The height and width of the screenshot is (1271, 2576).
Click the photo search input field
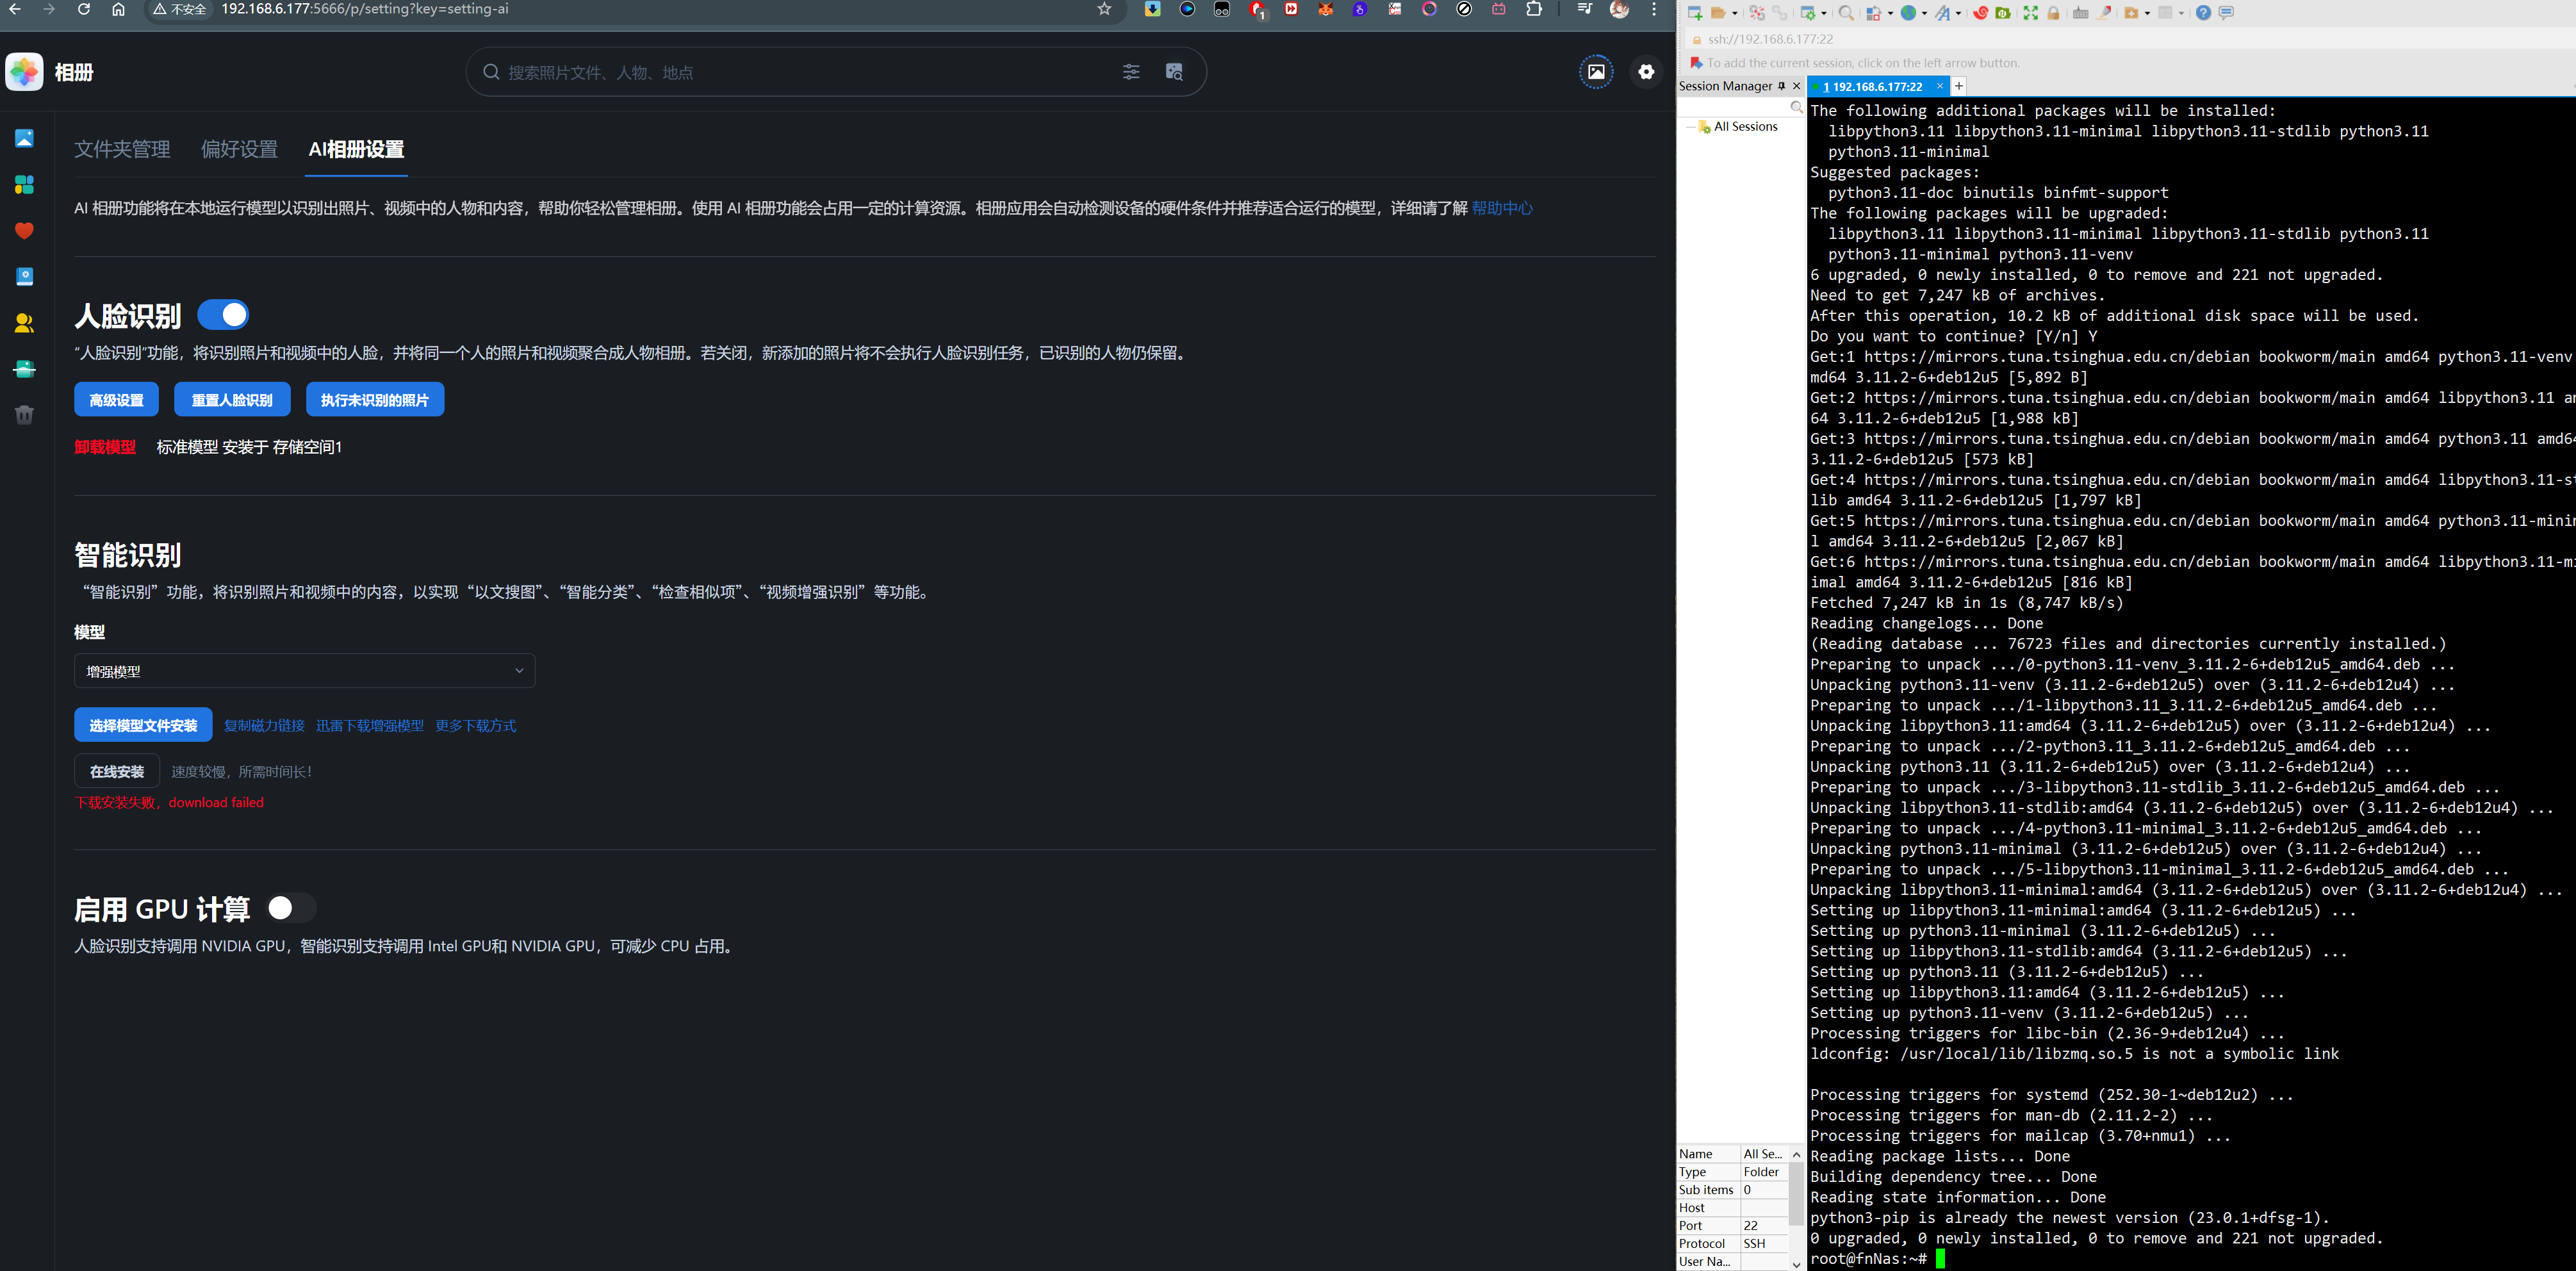pos(800,72)
